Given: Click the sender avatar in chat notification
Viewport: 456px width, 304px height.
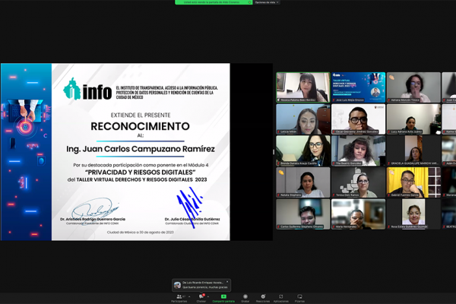Looking at the screenshot, I should [x=177, y=285].
